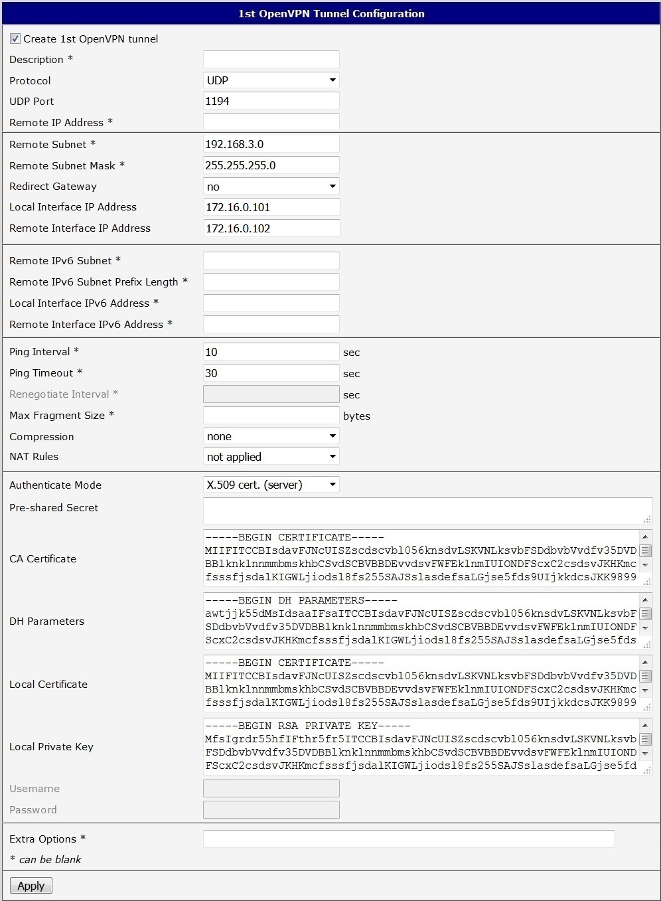Click the Max Fragment Size field
This screenshot has width=661, height=901.
pyautogui.click(x=271, y=416)
